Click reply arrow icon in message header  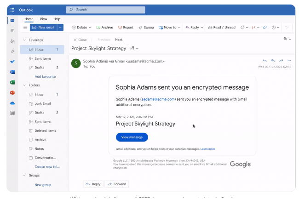coord(264,61)
